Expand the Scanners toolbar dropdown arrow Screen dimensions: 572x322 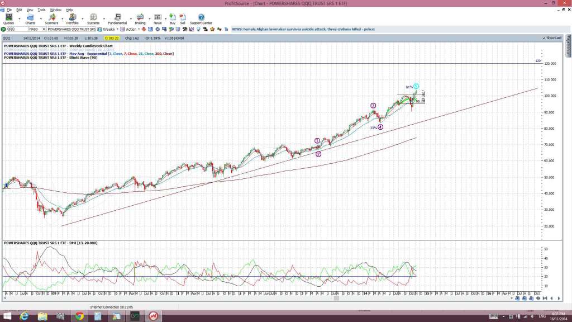[62, 19]
